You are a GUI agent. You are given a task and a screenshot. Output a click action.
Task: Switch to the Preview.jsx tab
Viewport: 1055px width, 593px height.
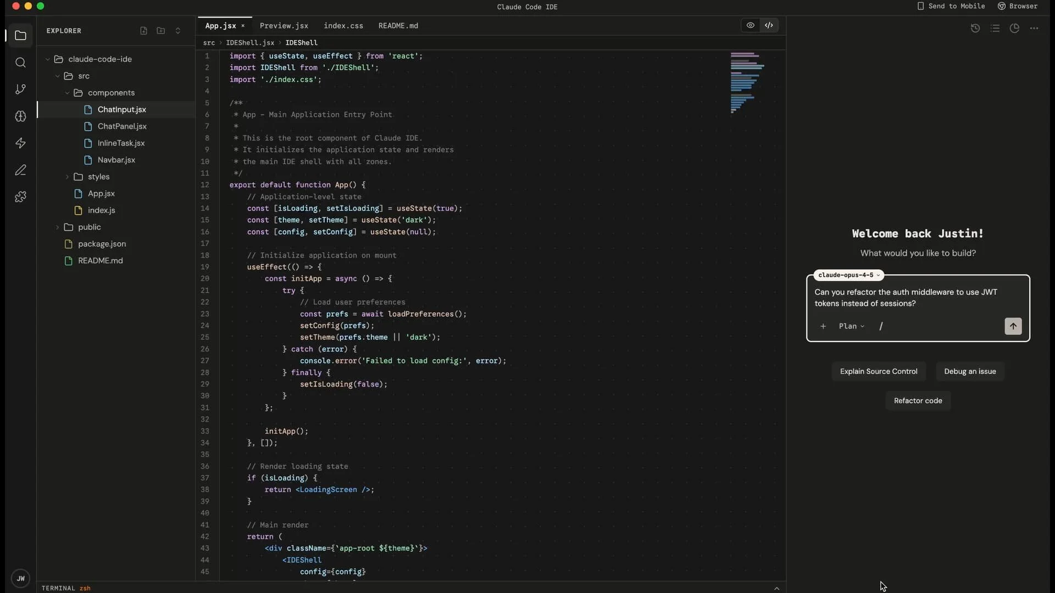point(284,26)
